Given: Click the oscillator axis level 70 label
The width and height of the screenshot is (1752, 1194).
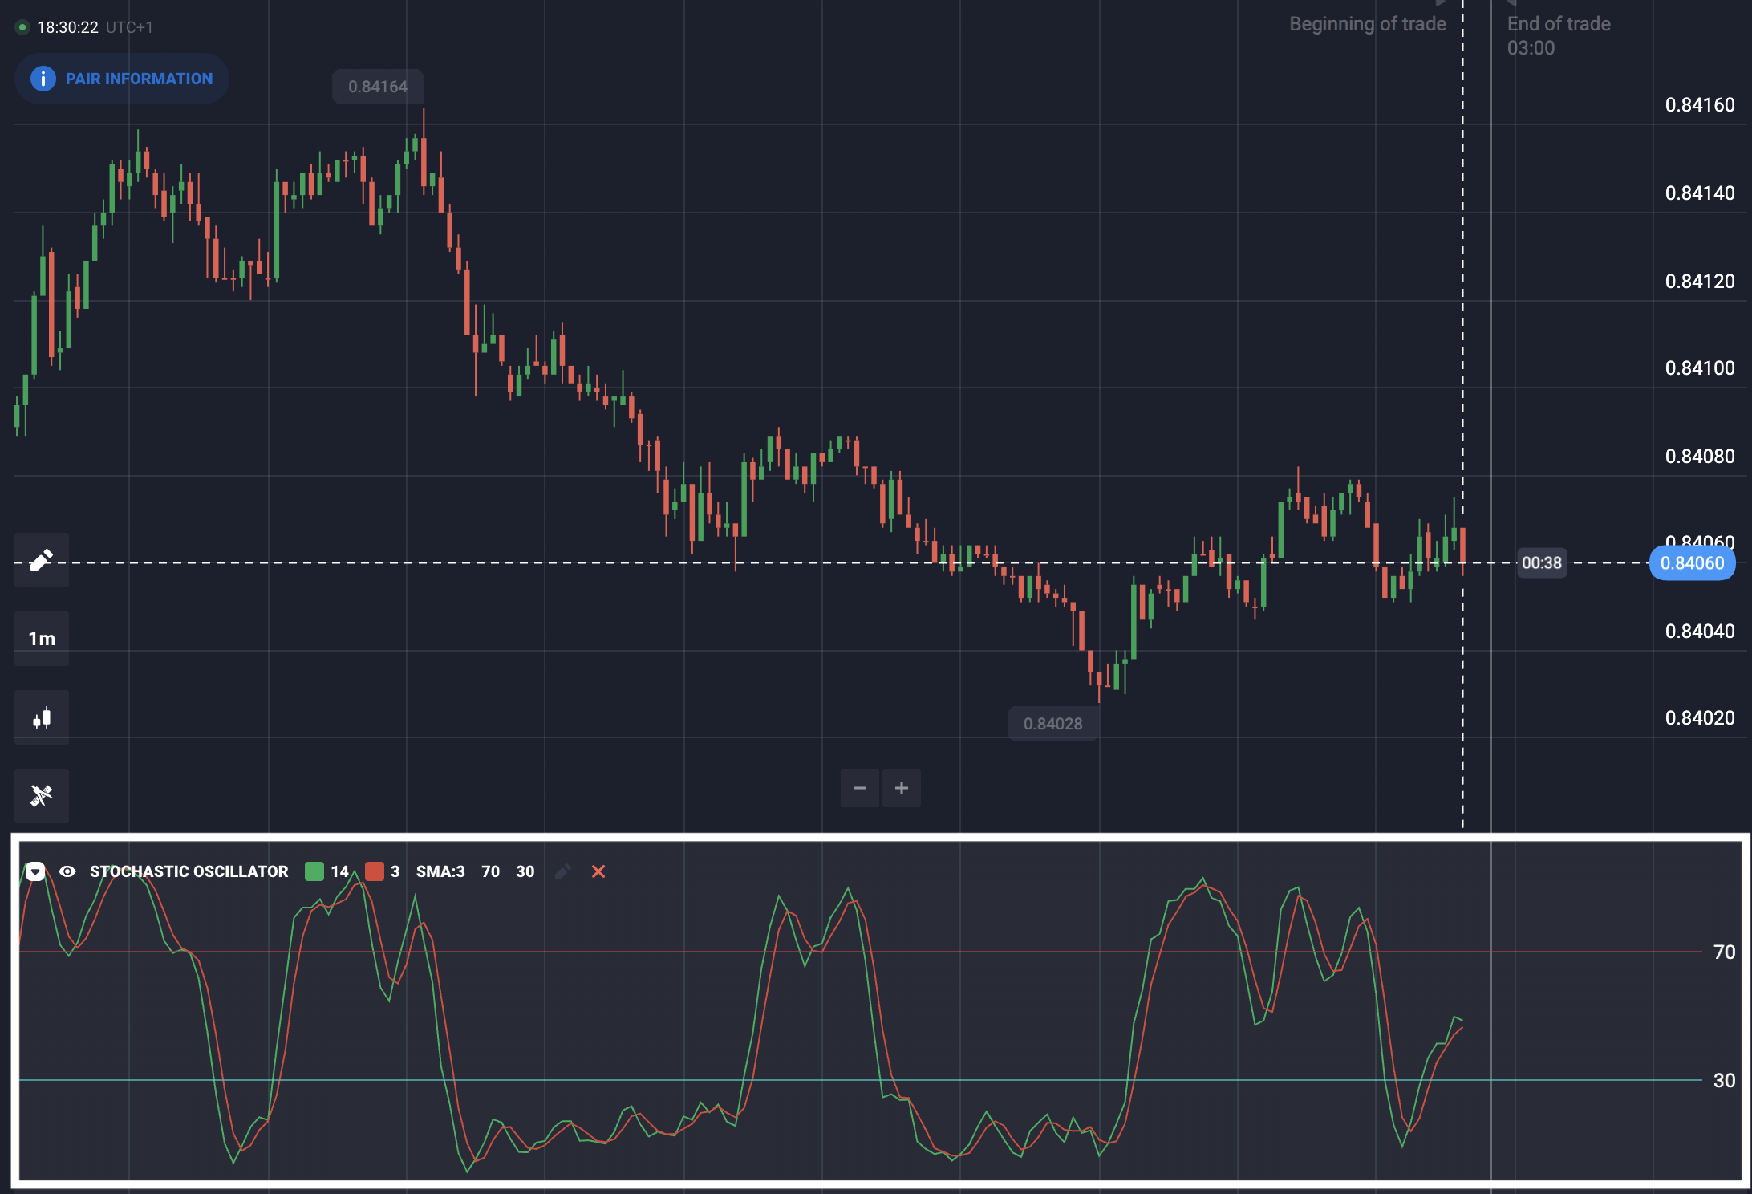Looking at the screenshot, I should [x=1724, y=952].
